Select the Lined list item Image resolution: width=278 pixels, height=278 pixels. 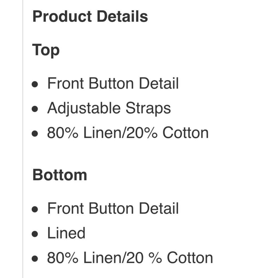tap(66, 233)
